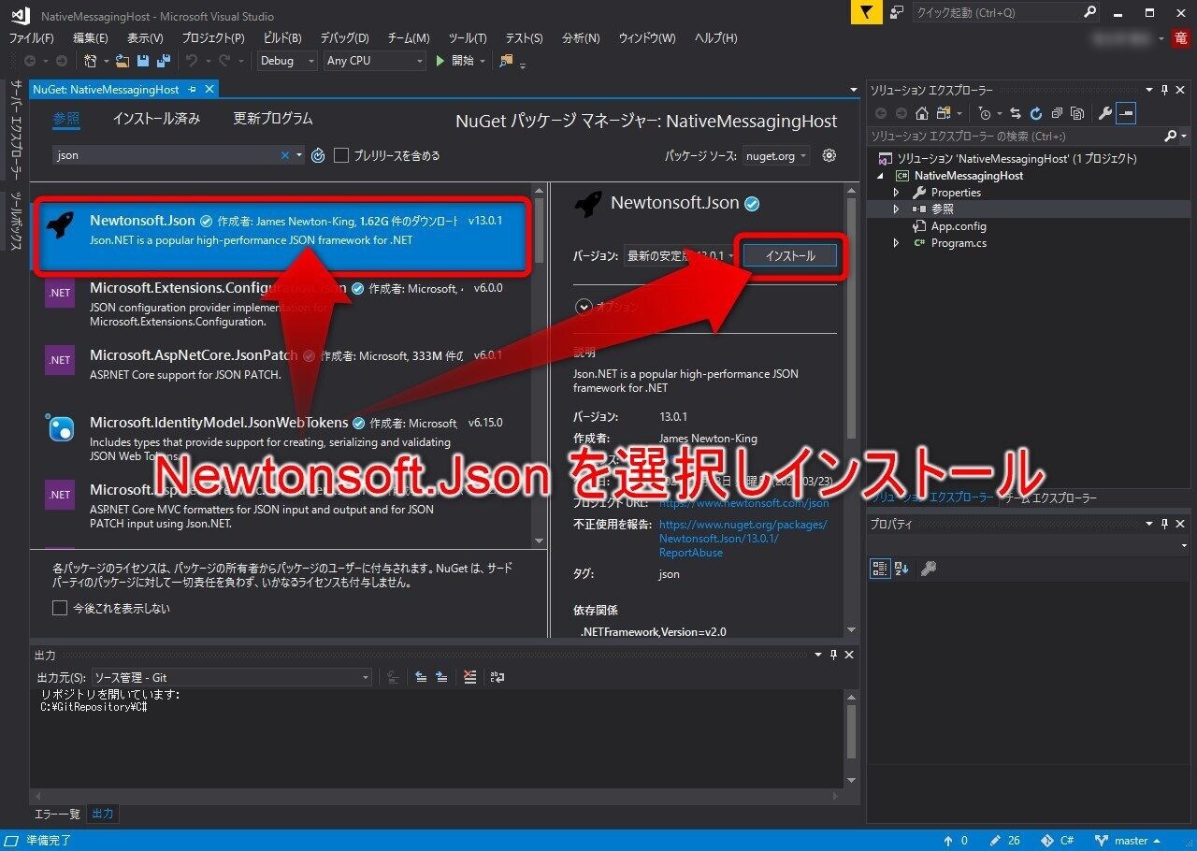Collapse the NativeMessagingHost project node

click(x=880, y=176)
